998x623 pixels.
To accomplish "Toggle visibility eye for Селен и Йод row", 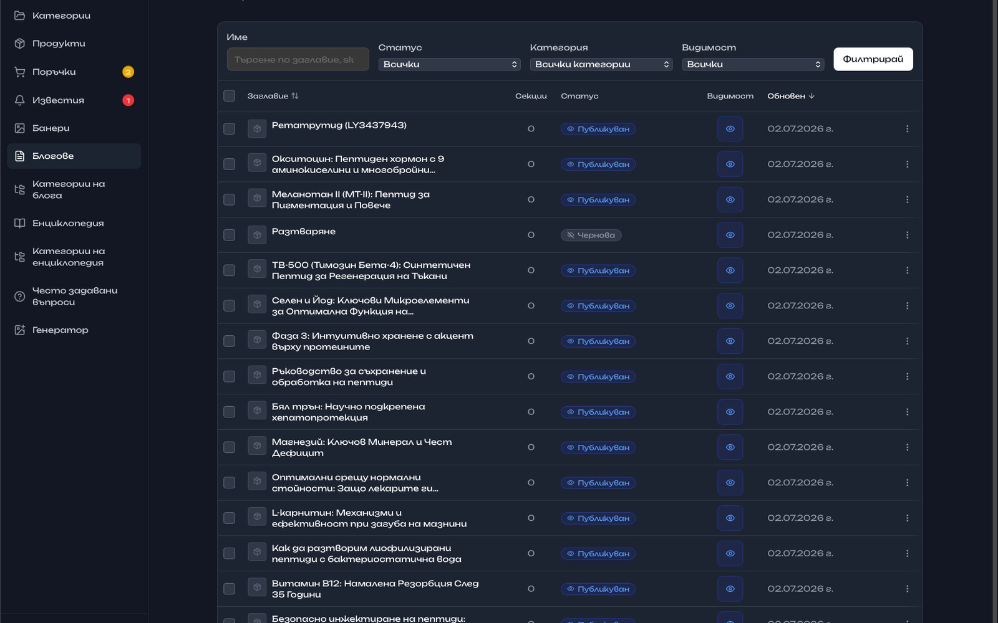I will click(730, 306).
